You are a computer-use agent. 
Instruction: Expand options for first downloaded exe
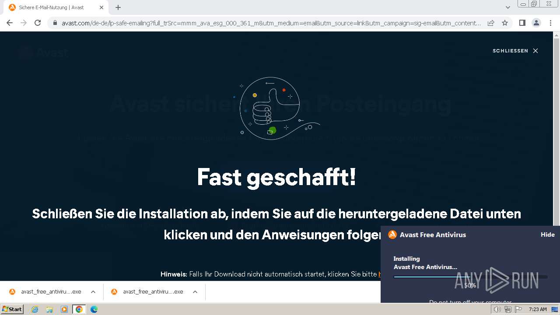(x=93, y=292)
